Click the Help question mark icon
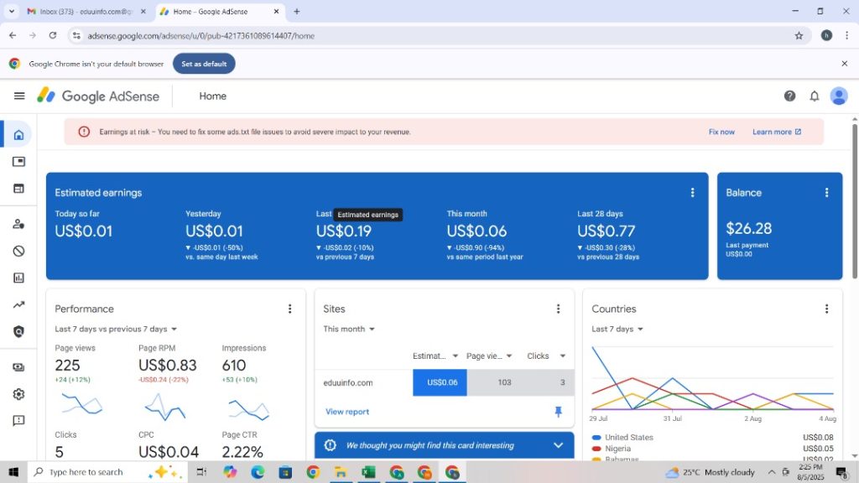 (789, 96)
